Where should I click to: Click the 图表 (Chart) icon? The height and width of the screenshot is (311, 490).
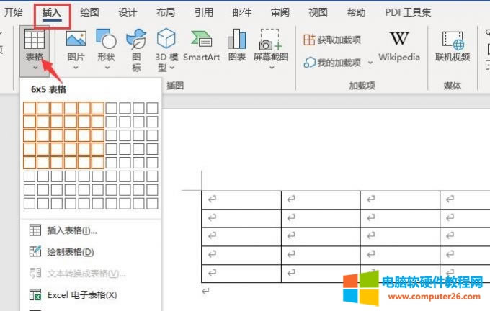click(236, 41)
